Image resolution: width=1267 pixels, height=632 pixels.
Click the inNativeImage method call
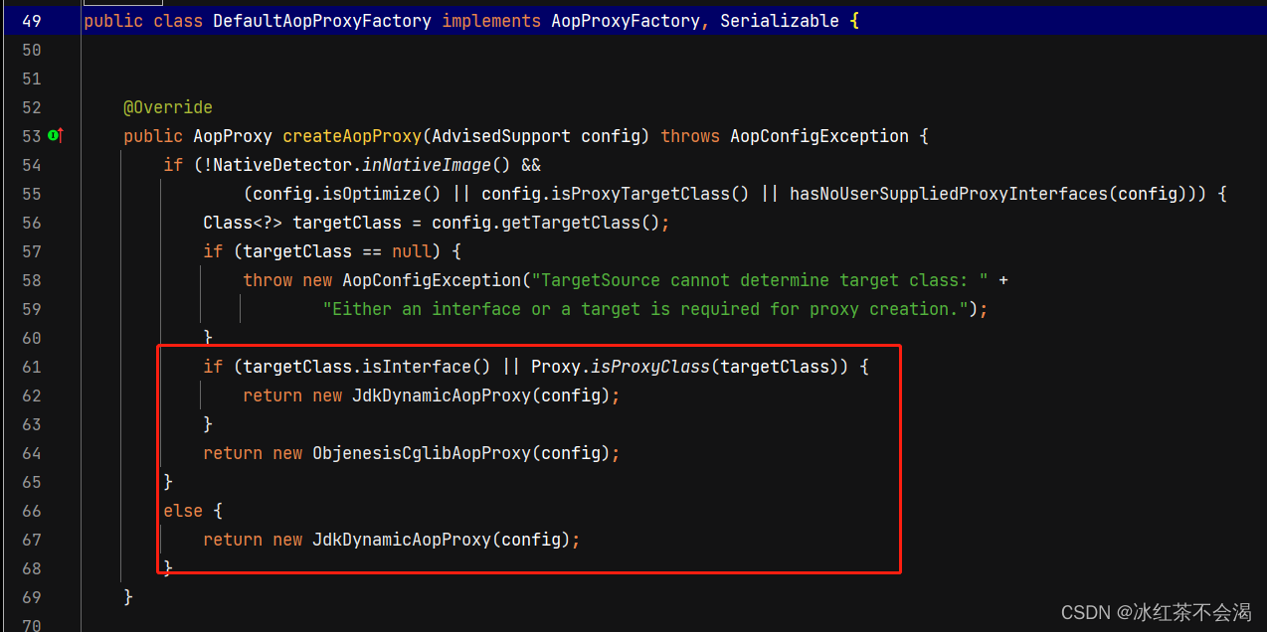427,165
